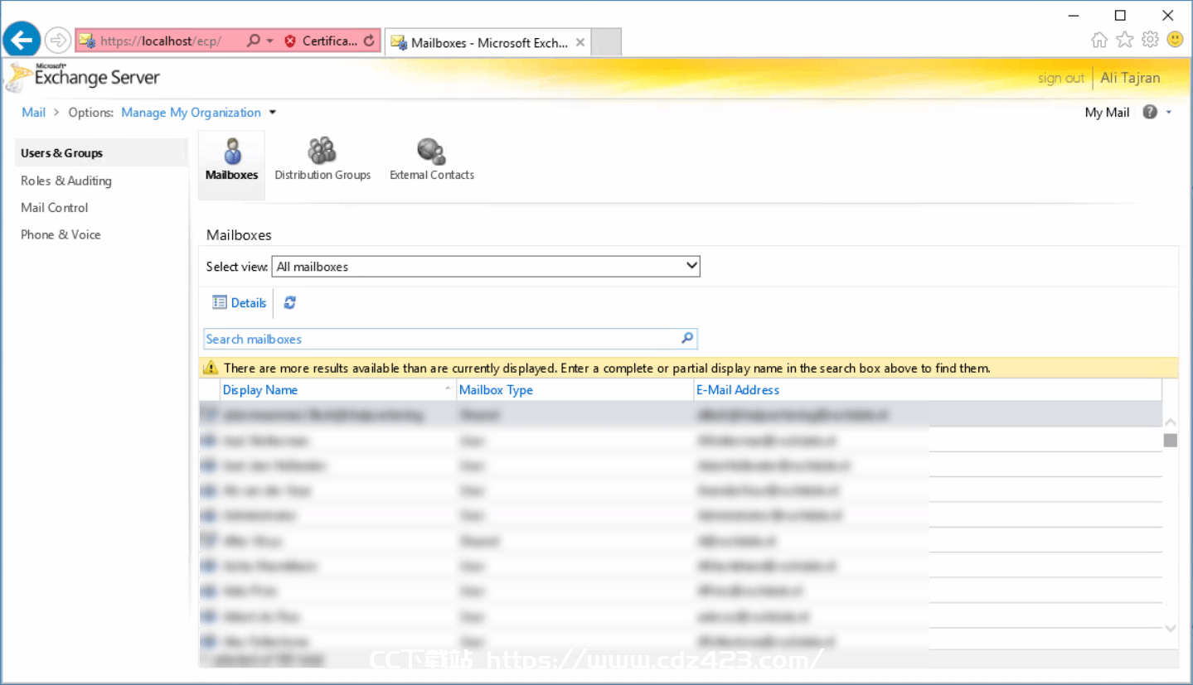Expand the Help dropdown arrow
1193x685 pixels.
(1169, 112)
